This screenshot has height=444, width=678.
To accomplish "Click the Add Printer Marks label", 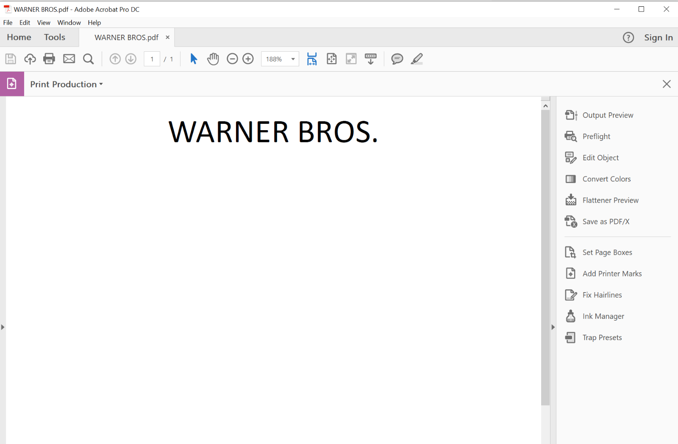I will 612,274.
